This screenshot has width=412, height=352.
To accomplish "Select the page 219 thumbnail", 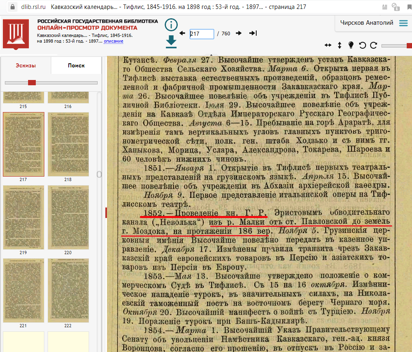I will tap(24, 218).
